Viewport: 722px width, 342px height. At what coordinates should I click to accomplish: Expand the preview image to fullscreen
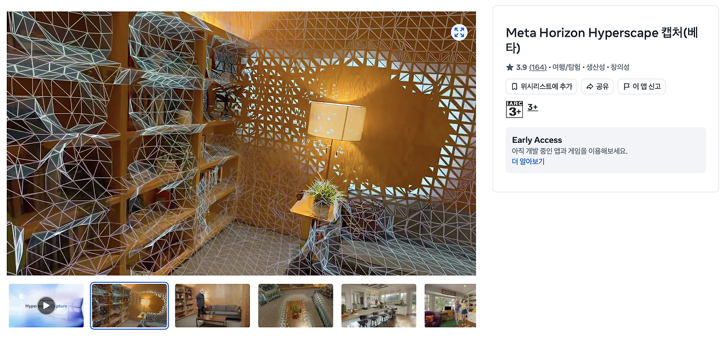point(459,32)
